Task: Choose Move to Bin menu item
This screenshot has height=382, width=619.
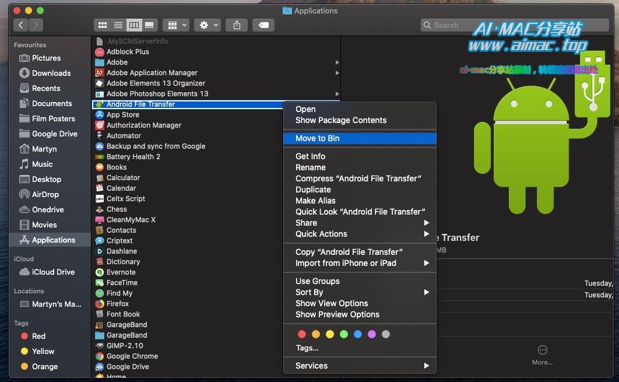Action: [x=360, y=138]
